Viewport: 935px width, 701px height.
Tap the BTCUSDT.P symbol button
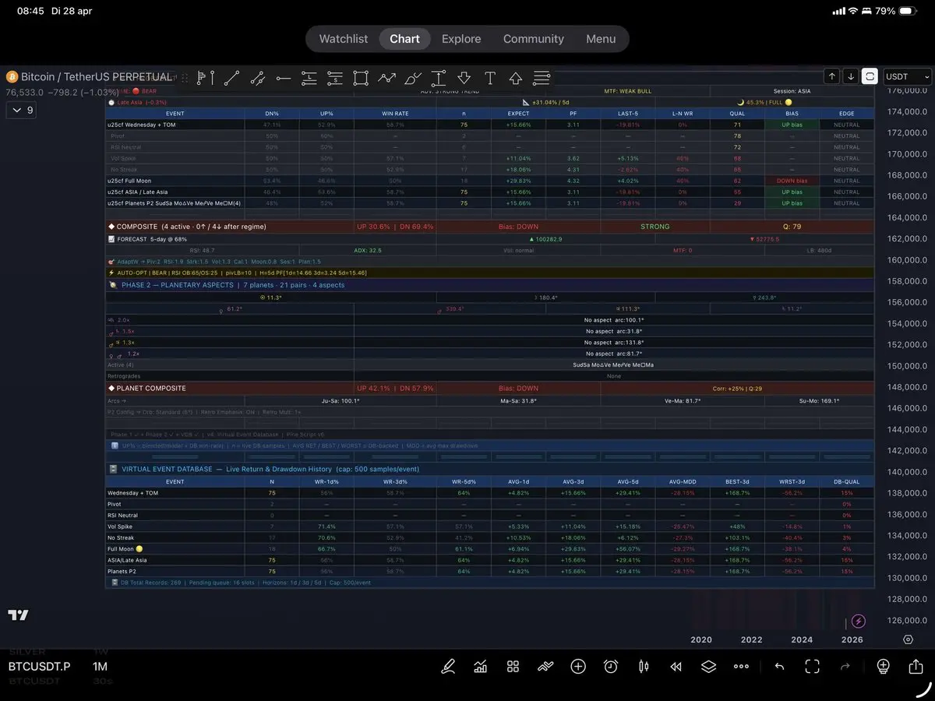(x=39, y=667)
